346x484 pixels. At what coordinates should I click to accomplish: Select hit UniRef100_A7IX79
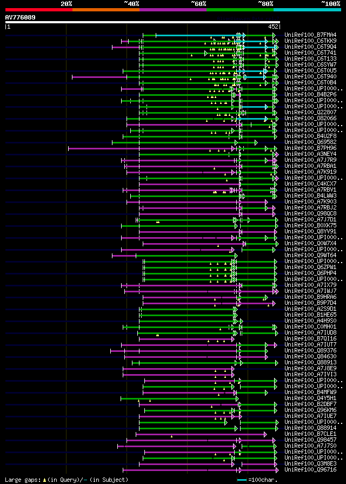tap(310, 285)
